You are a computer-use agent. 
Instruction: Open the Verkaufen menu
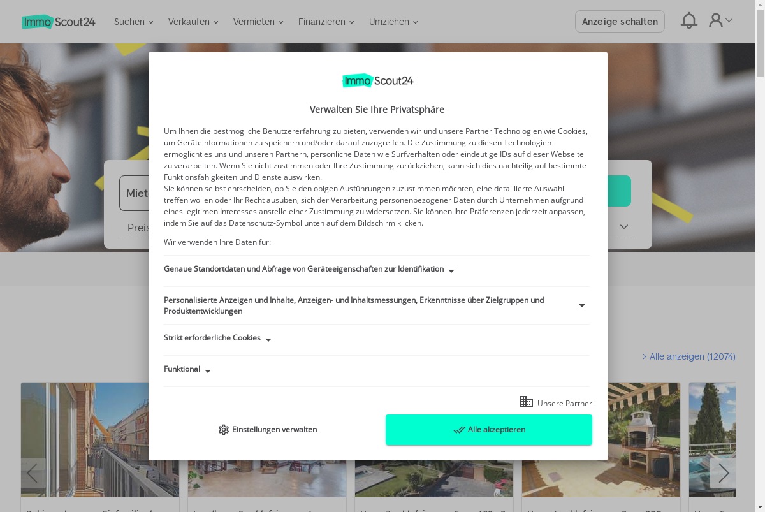point(193,22)
